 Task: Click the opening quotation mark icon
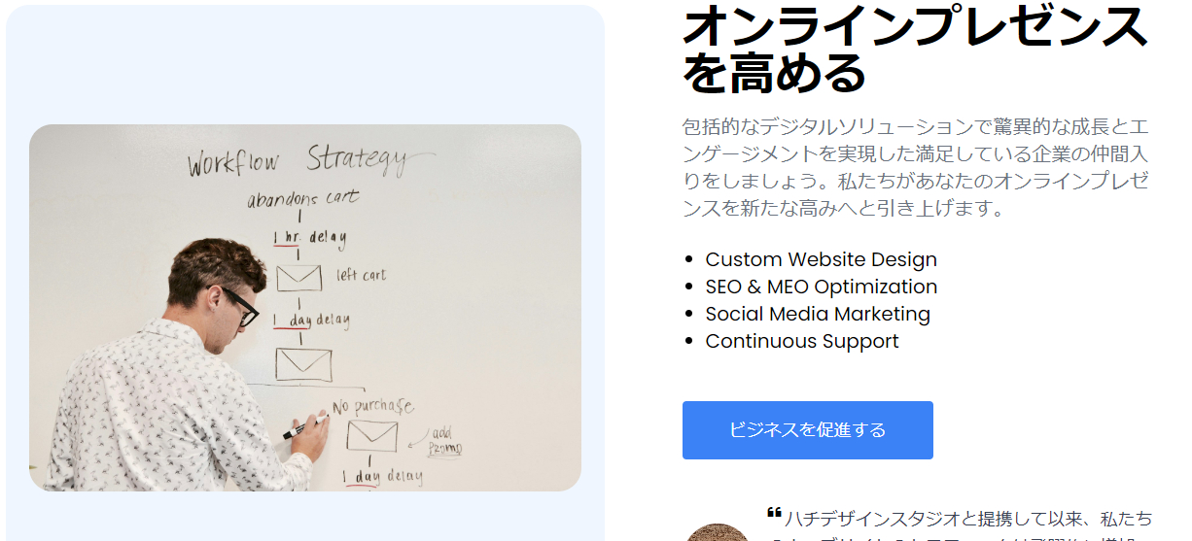click(x=774, y=512)
